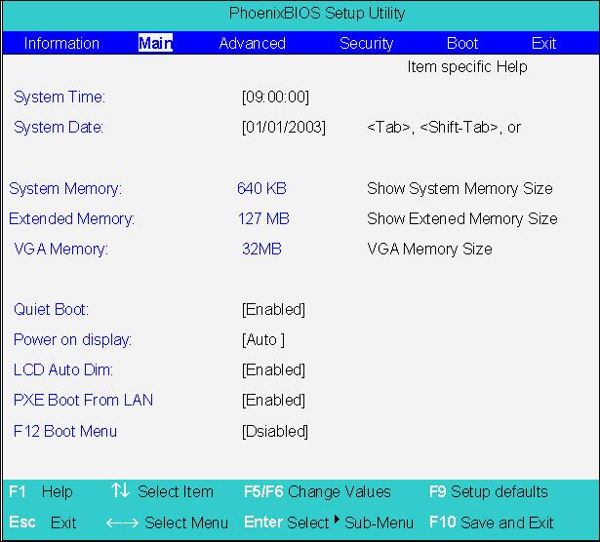Click the Quiet Boot label
The width and height of the screenshot is (600, 542).
tap(51, 309)
